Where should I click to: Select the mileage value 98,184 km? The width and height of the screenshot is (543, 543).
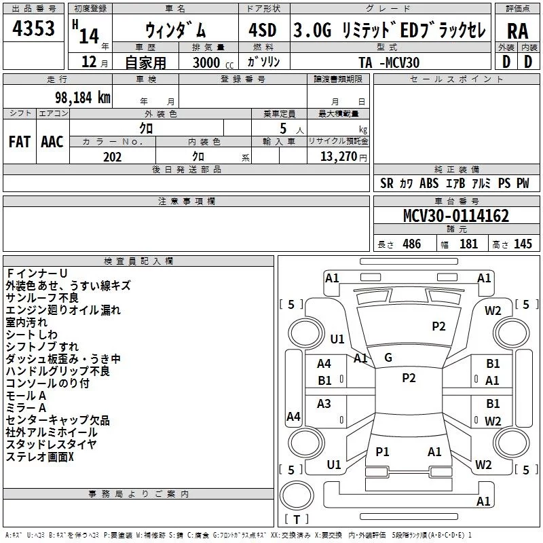(77, 98)
